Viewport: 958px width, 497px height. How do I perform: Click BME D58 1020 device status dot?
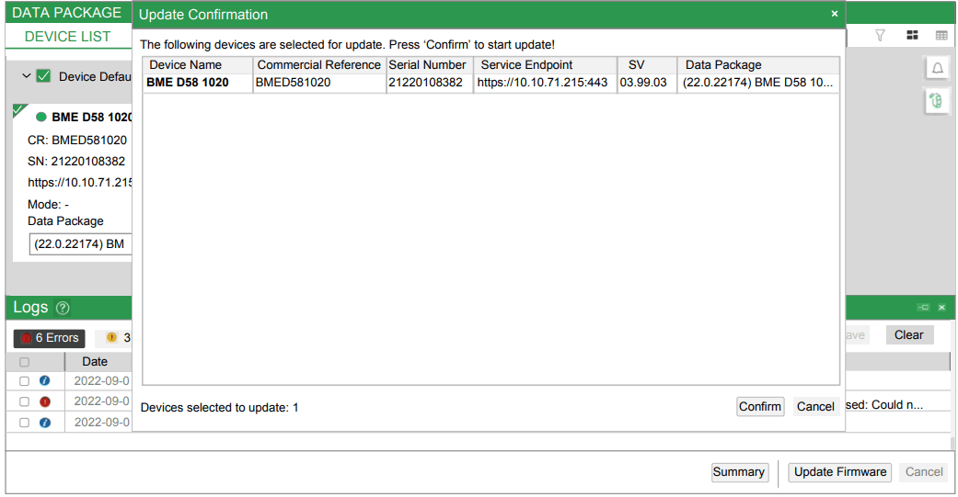(40, 117)
